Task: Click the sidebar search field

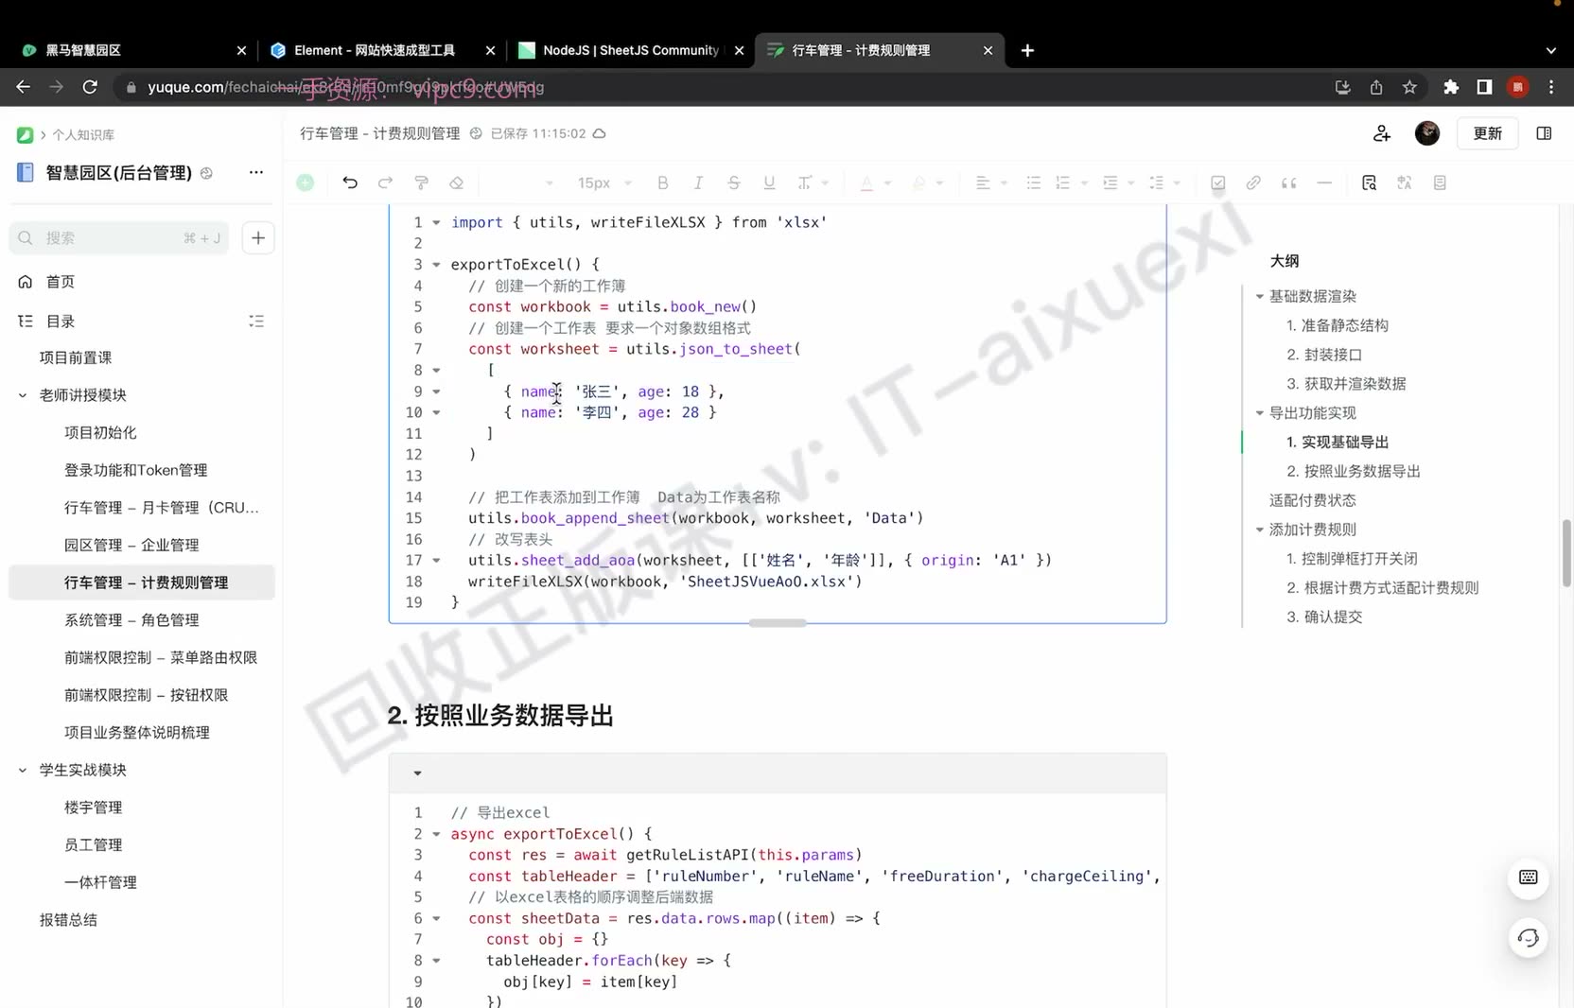Action: coord(121,238)
